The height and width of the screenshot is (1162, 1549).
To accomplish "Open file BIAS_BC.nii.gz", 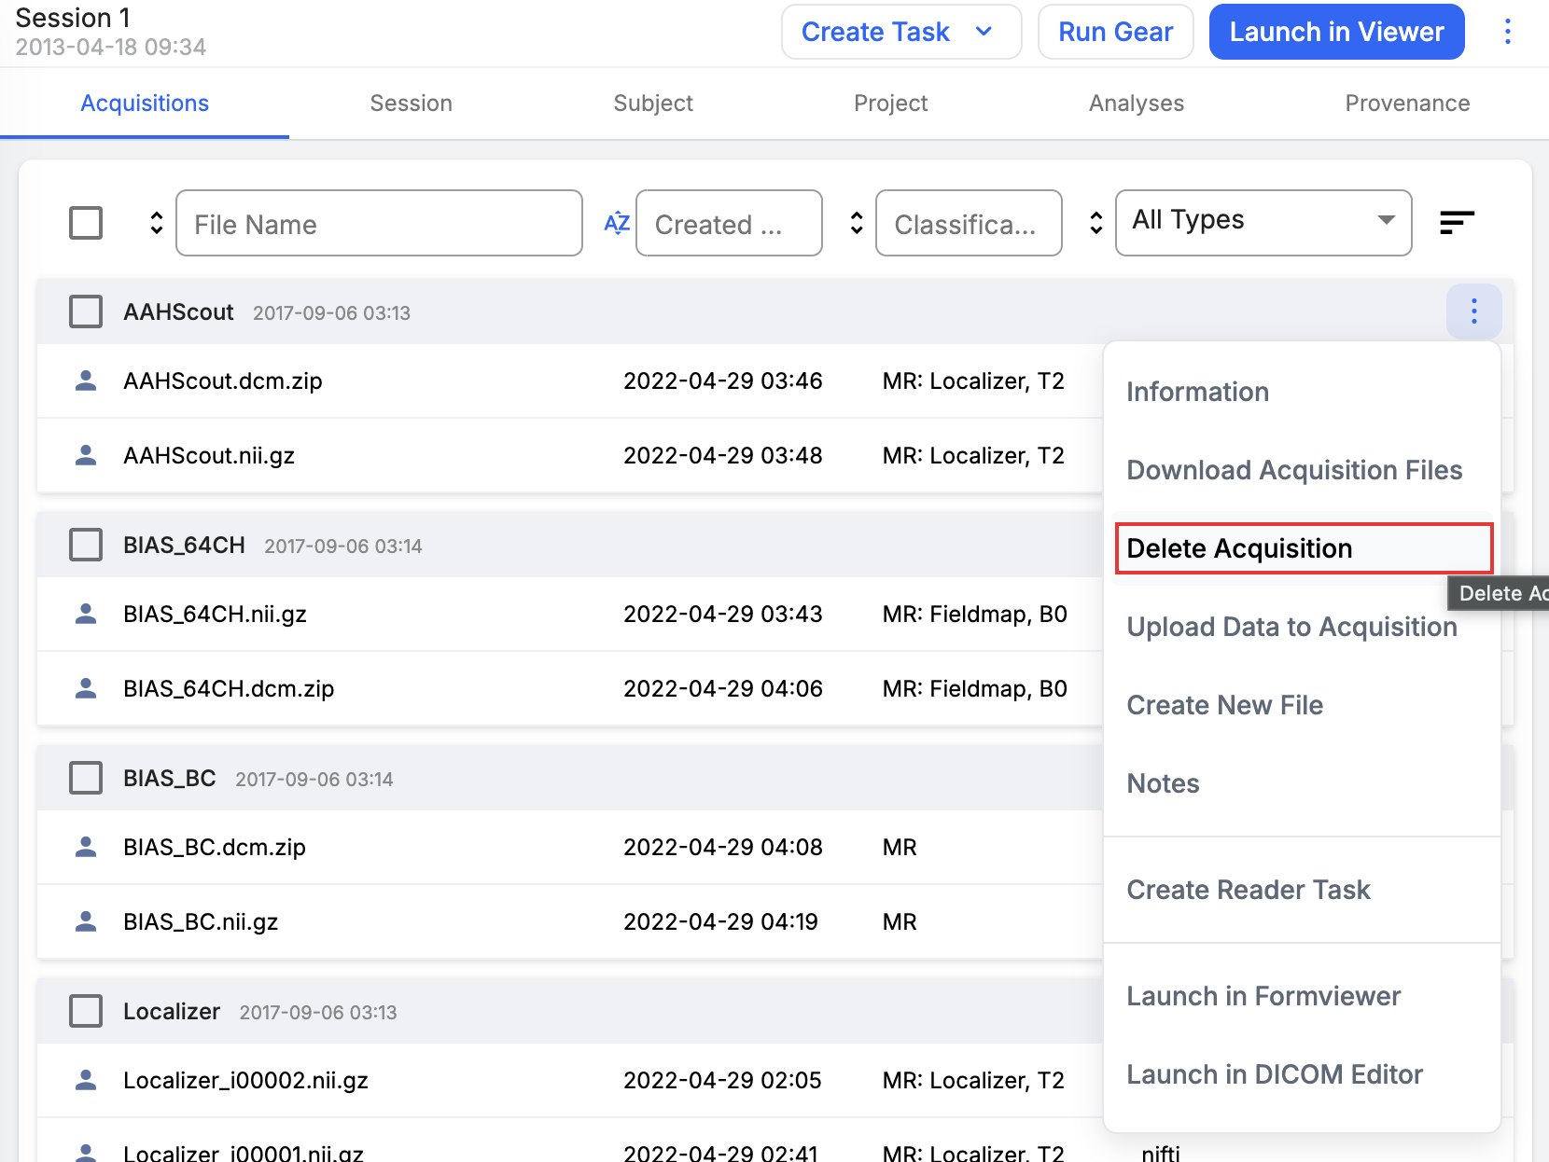I will pos(201,921).
